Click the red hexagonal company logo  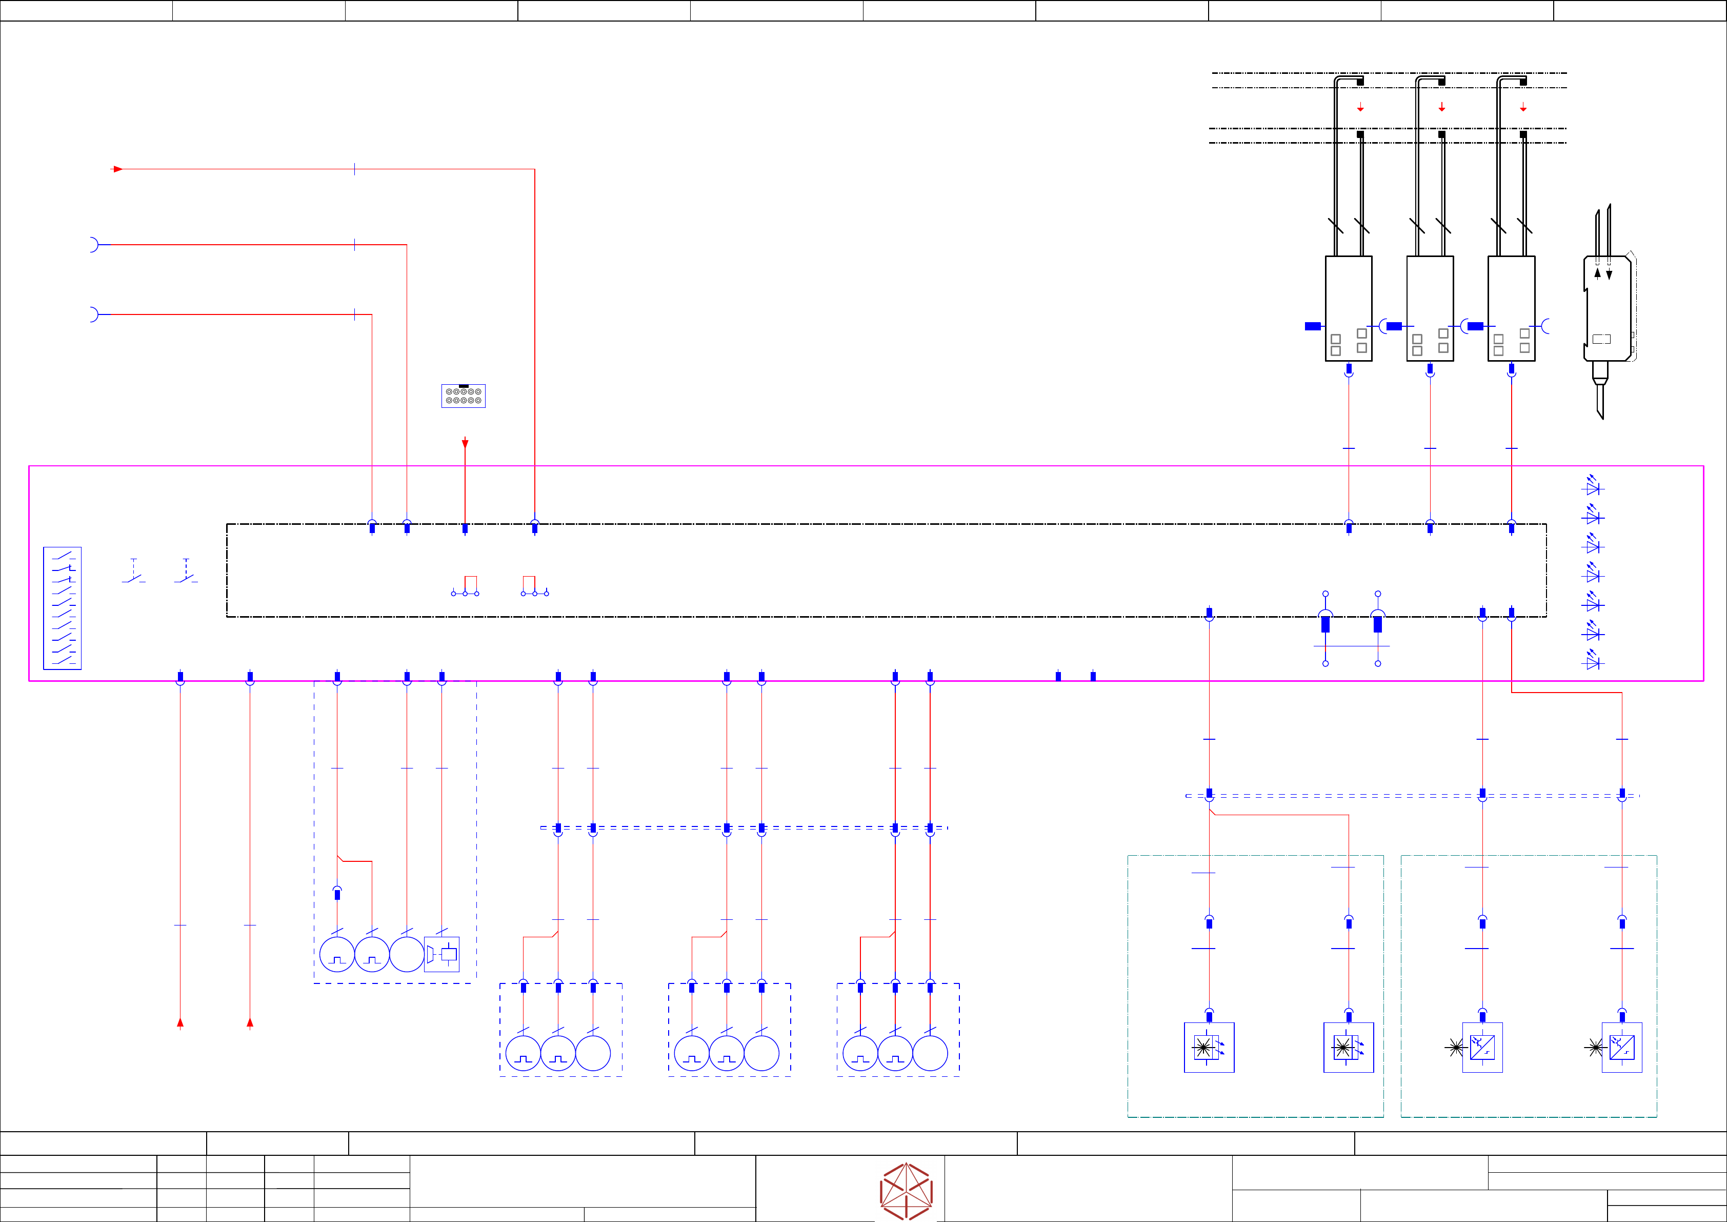click(x=906, y=1190)
